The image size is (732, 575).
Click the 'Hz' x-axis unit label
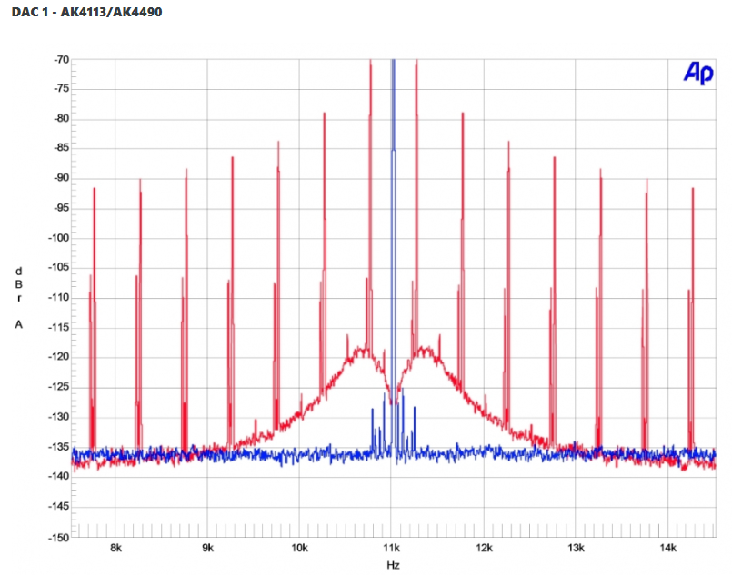tap(393, 565)
